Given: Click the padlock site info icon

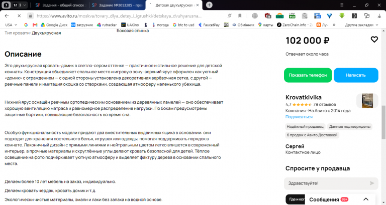Looking at the screenshot, I should point(30,16).
